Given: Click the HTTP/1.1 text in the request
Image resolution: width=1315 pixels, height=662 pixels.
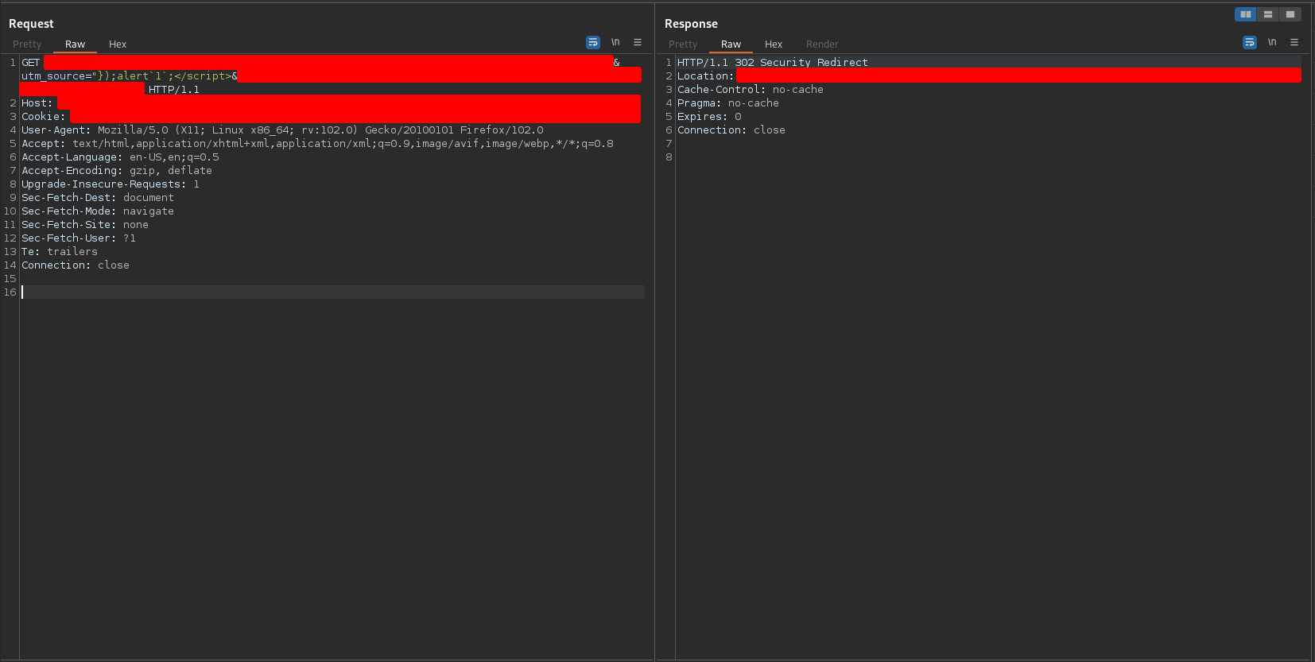Looking at the screenshot, I should tap(174, 90).
